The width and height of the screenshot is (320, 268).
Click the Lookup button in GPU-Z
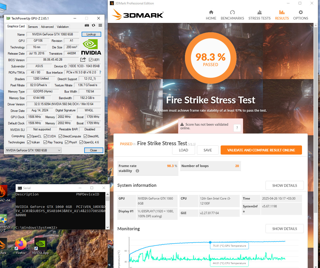[x=91, y=34]
